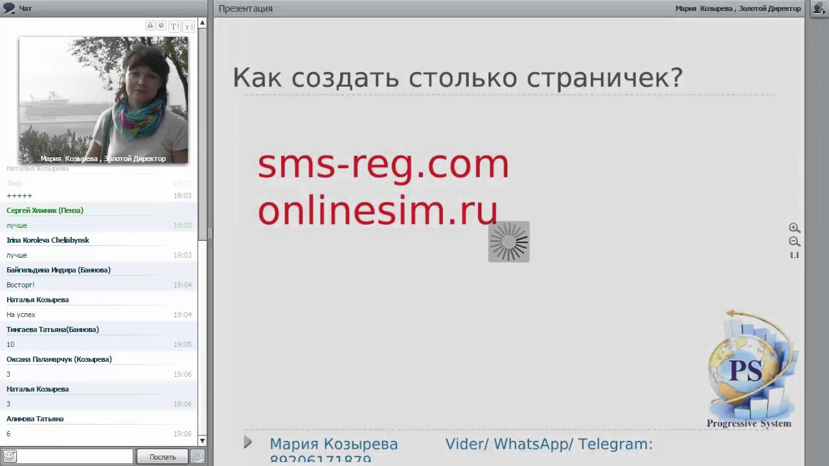The width and height of the screenshot is (829, 466).
Task: Click the onlinesim.ru text on slide
Action: point(378,210)
